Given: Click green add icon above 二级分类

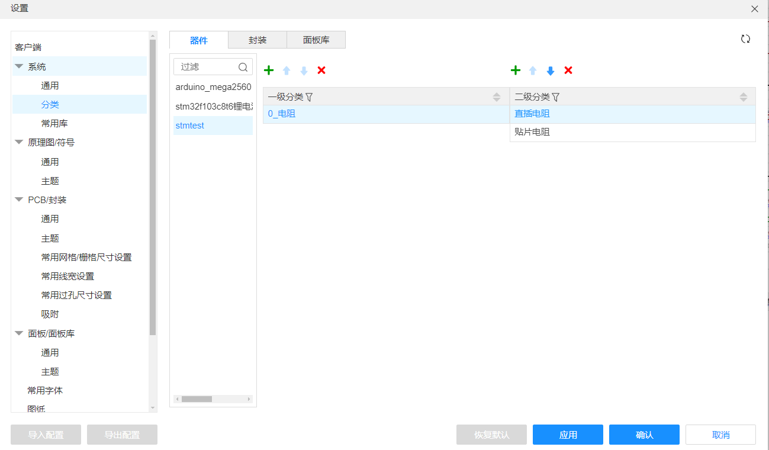Looking at the screenshot, I should click(516, 70).
